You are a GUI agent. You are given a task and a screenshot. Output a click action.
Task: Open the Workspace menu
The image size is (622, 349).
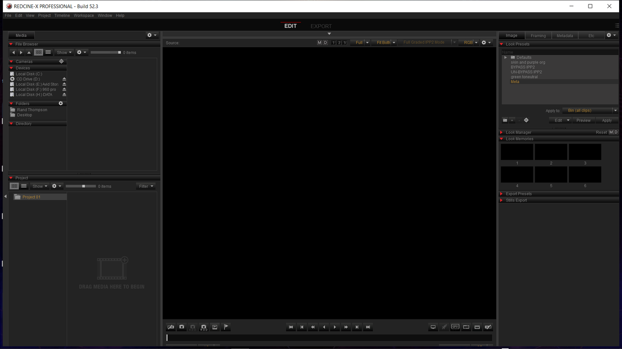click(84, 16)
